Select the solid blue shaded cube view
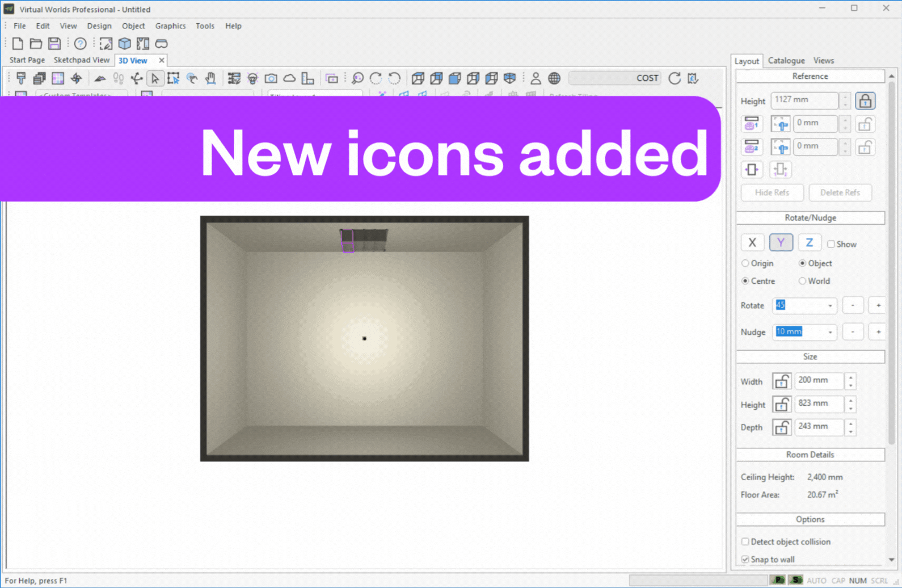Screen dimensions: 902x588 point(455,78)
